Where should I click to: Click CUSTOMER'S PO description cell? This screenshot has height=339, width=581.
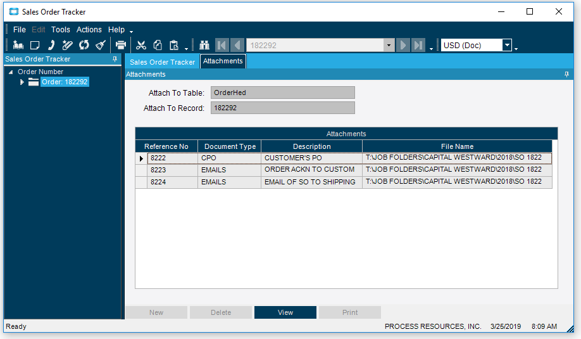[311, 158]
